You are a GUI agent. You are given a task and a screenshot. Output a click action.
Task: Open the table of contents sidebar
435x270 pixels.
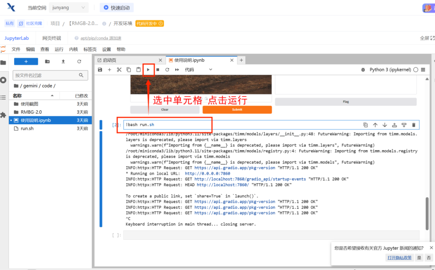coord(3,97)
